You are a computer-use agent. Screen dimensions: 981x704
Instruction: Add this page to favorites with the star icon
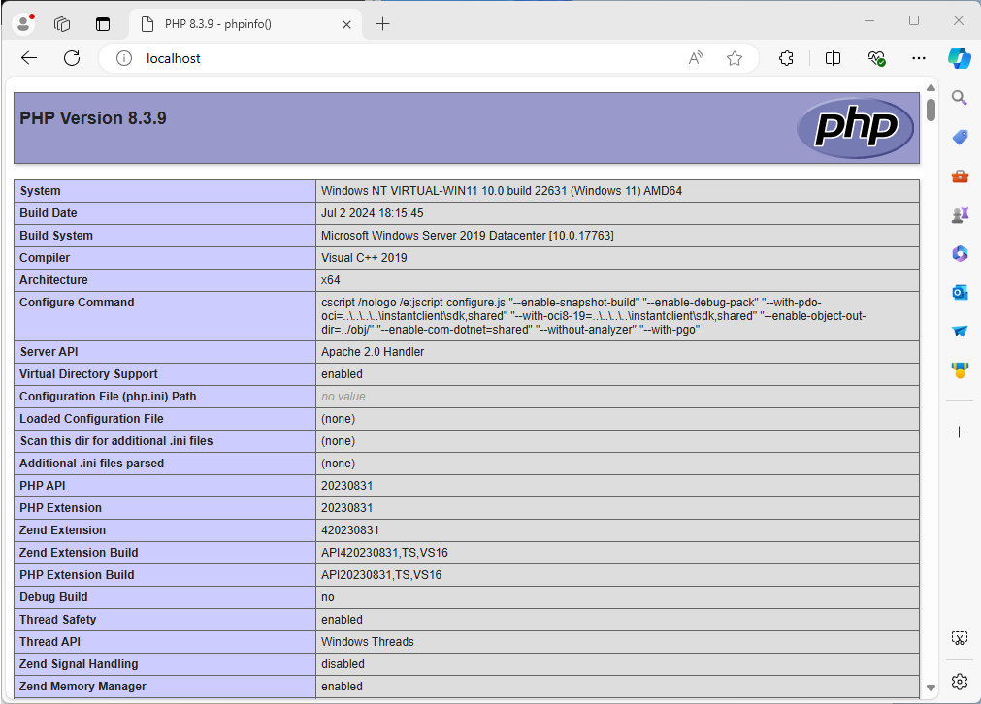735,58
